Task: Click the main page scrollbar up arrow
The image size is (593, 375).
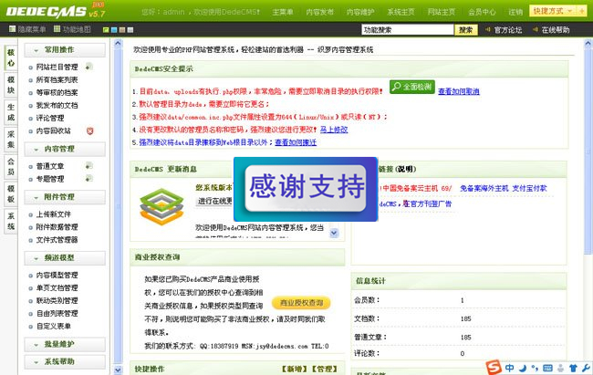Action: pyautogui.click(x=588, y=43)
